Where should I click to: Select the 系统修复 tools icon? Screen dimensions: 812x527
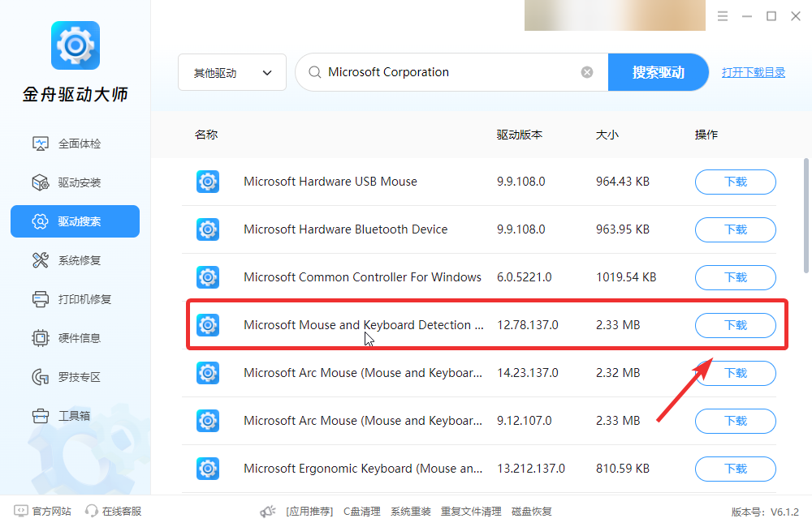click(x=41, y=260)
